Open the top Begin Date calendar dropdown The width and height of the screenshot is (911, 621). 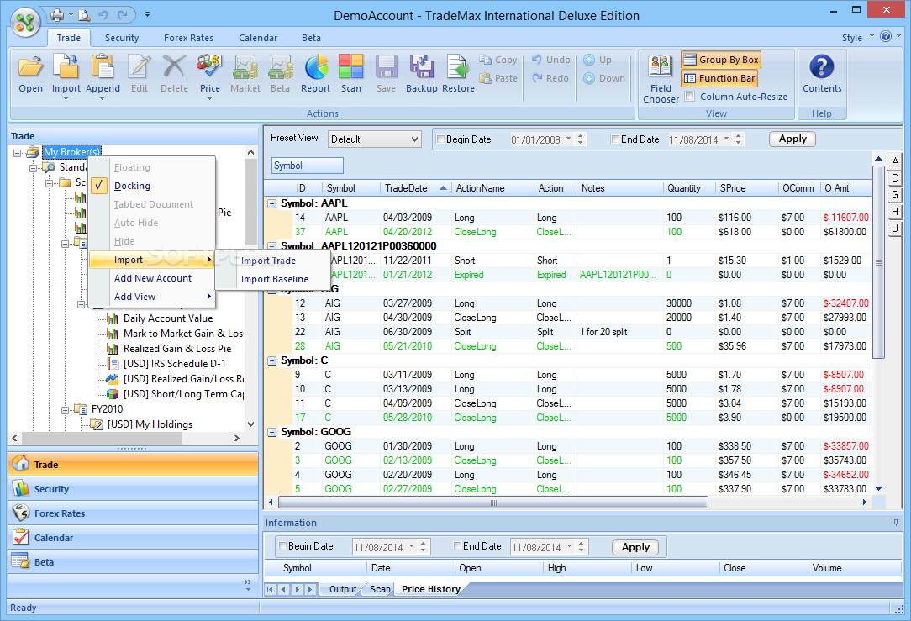568,139
